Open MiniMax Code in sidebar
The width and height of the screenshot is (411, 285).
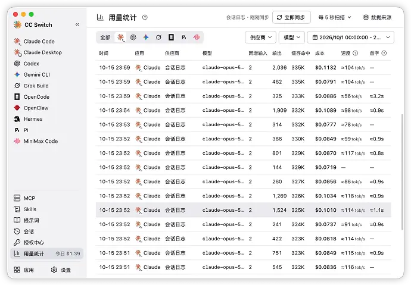tap(36, 141)
